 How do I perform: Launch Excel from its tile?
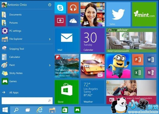pyautogui.click(x=138, y=73)
